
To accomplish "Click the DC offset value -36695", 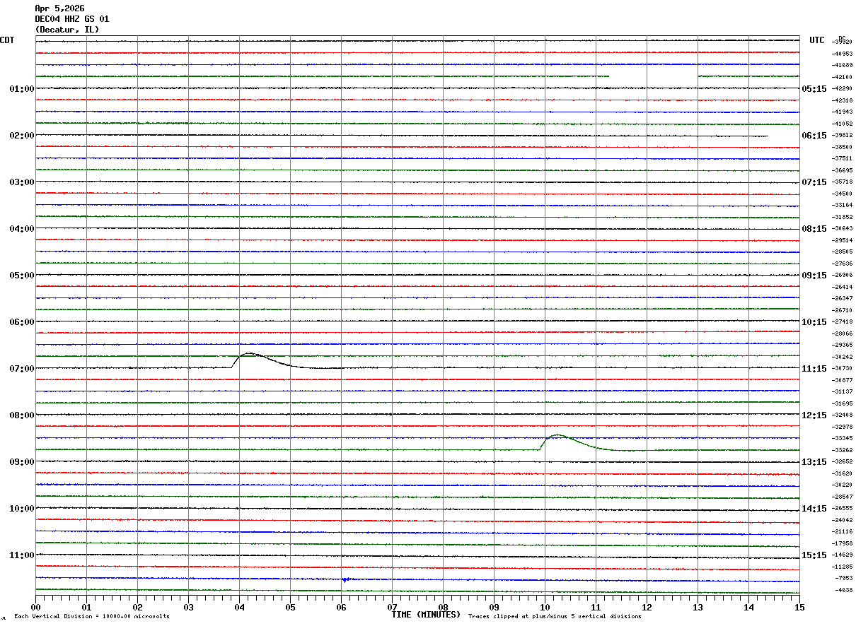I will (843, 170).
